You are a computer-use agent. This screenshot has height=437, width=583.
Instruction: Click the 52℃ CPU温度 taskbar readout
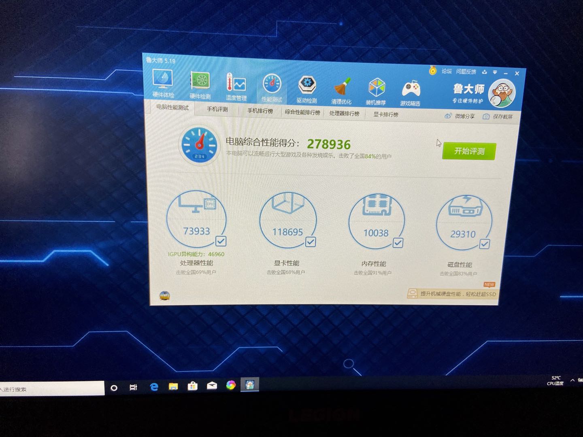(x=555, y=381)
